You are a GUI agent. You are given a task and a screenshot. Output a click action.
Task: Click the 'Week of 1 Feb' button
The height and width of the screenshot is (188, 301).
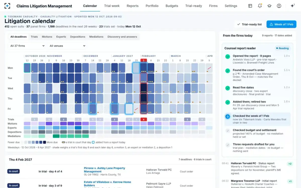(281, 24)
